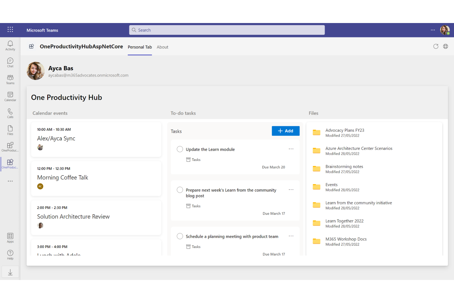Screen dimensions: 454x303
Task: Click AC attendee badge on Morning Coffee Talk
Action: (x=40, y=186)
